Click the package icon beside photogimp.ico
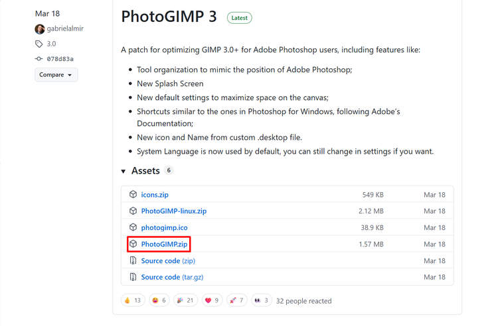This screenshot has height=326, width=498. [x=133, y=228]
